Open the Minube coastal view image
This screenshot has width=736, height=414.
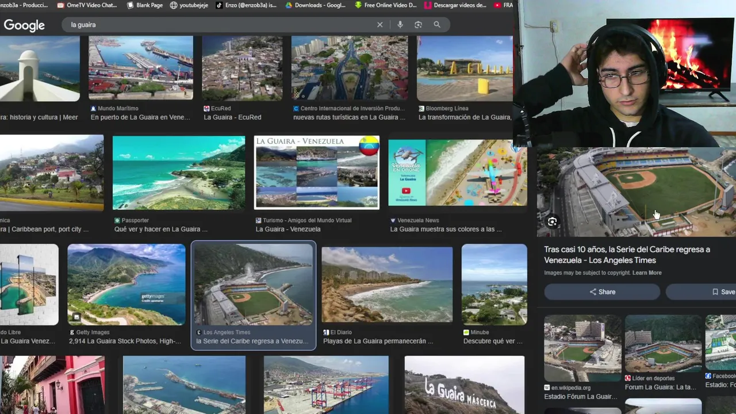tap(494, 285)
